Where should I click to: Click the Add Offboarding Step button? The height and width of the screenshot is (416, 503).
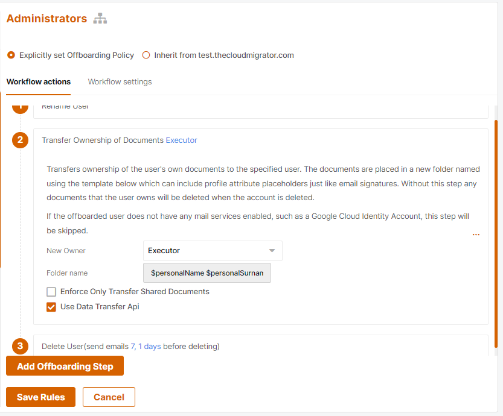click(65, 366)
